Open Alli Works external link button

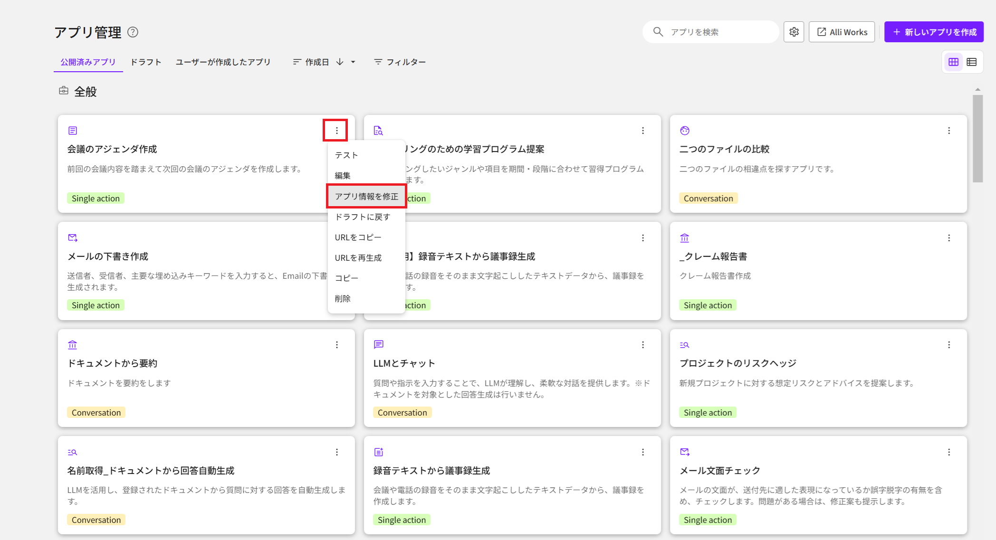(842, 32)
